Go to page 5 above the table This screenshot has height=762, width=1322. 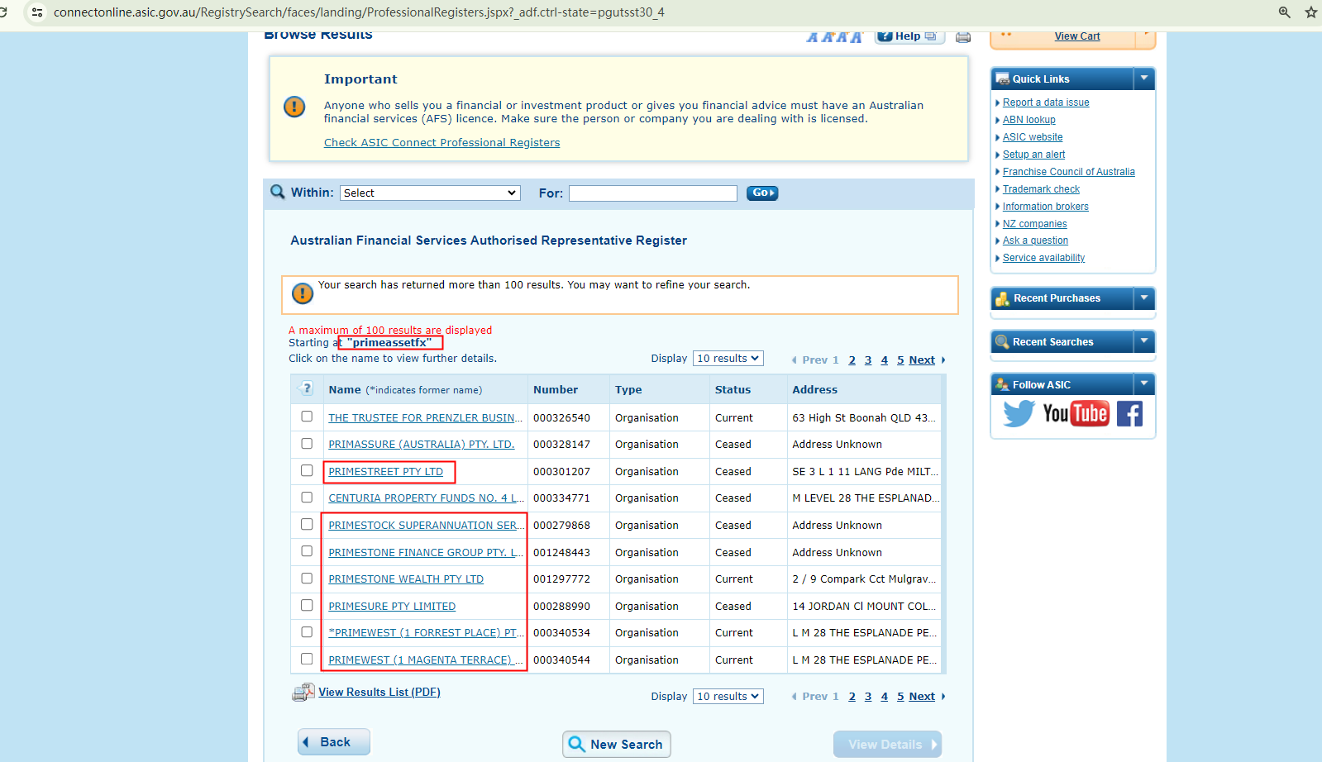click(x=900, y=360)
